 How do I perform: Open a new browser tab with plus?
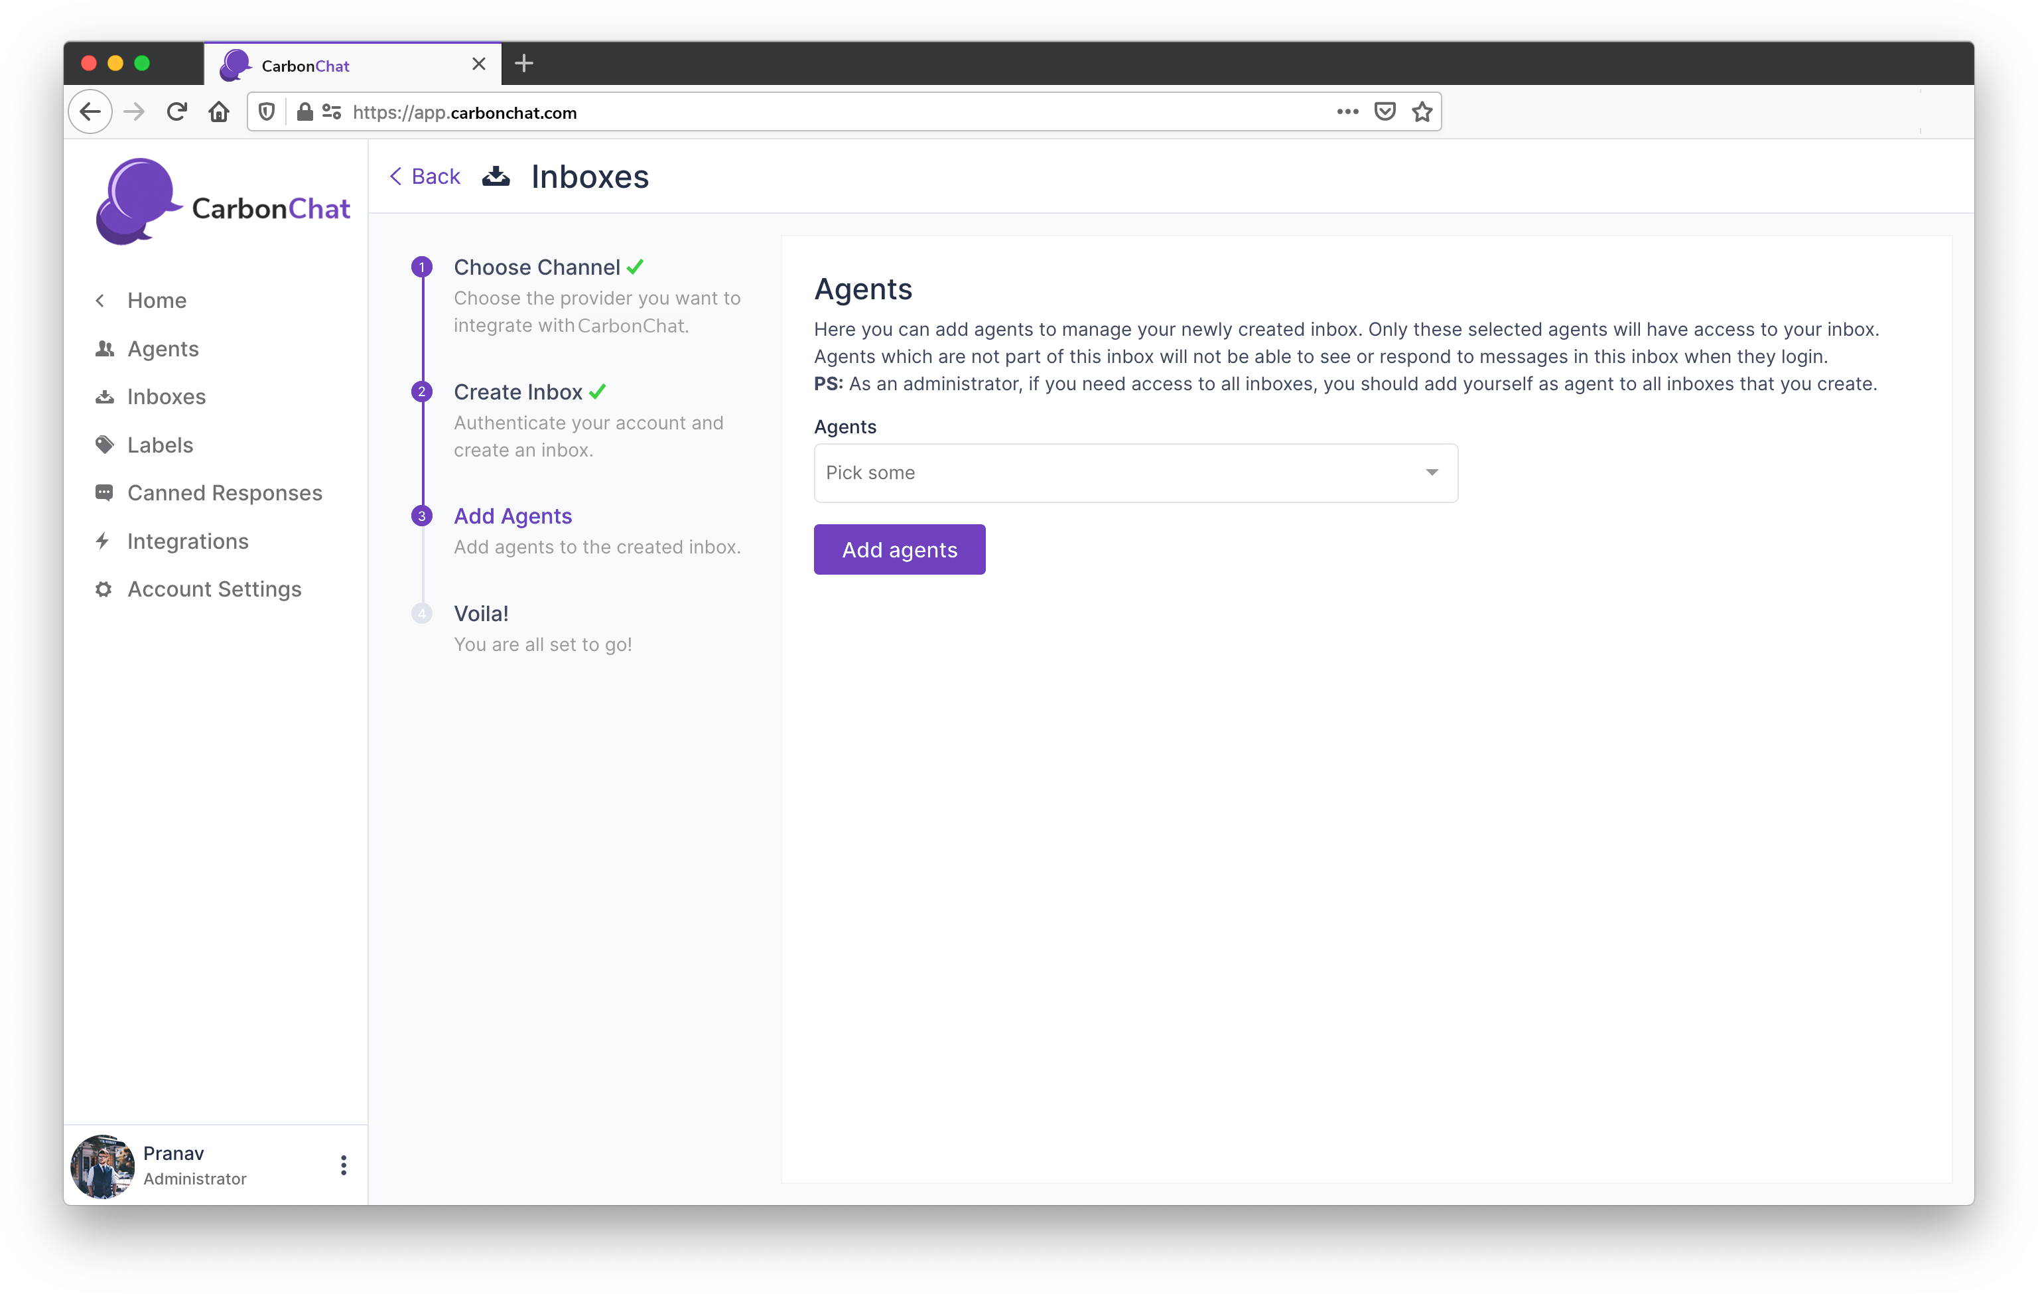(524, 64)
